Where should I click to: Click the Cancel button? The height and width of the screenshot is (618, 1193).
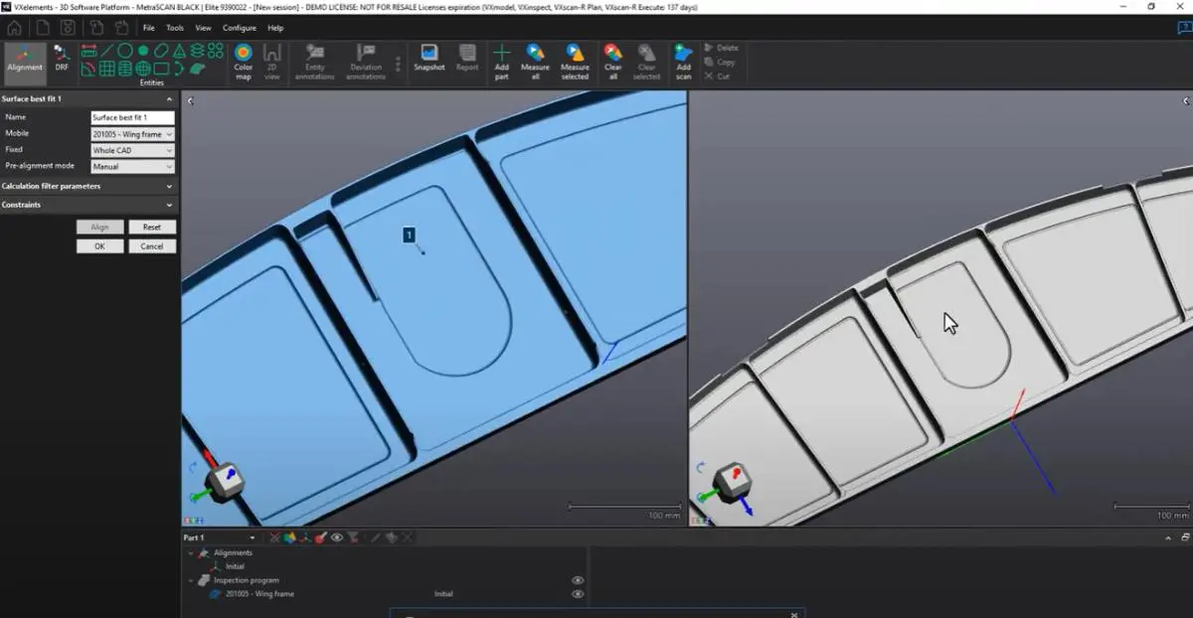(x=152, y=244)
